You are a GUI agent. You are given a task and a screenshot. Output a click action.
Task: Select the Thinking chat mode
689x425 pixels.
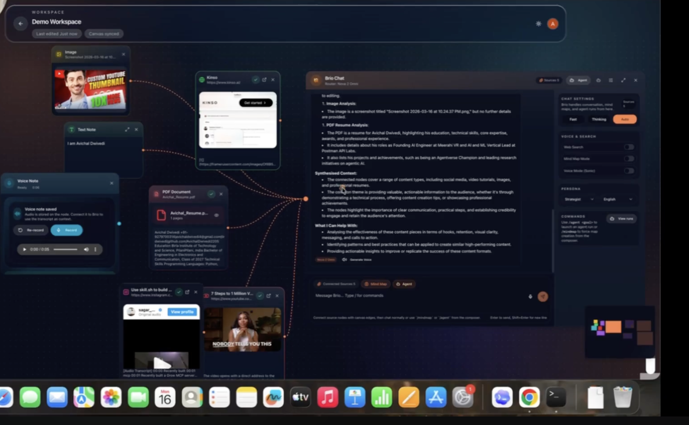[599, 119]
